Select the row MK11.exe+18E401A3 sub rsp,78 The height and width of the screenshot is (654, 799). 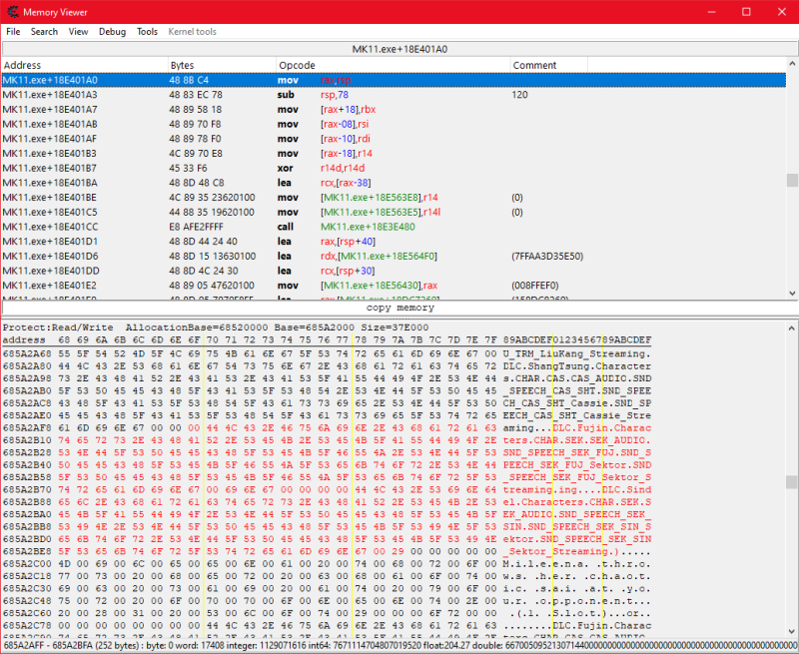tap(394, 95)
